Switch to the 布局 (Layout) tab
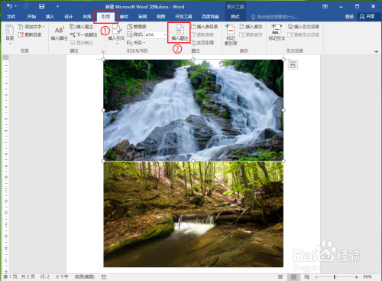This screenshot has width=382, height=281. pyautogui.click(x=87, y=17)
